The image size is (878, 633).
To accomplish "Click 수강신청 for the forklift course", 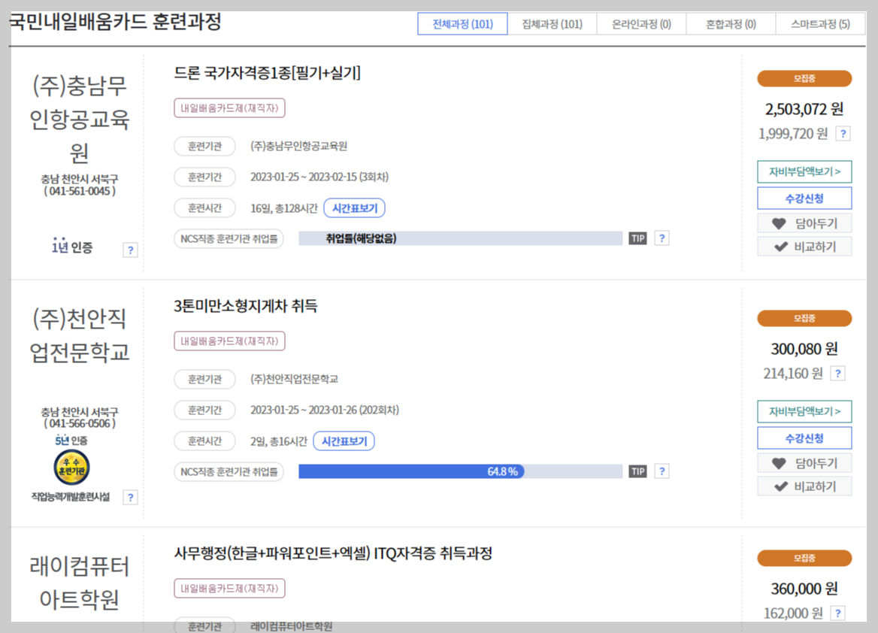I will tap(804, 438).
